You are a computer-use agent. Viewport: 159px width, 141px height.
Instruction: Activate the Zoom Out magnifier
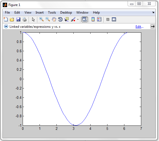(48, 19)
